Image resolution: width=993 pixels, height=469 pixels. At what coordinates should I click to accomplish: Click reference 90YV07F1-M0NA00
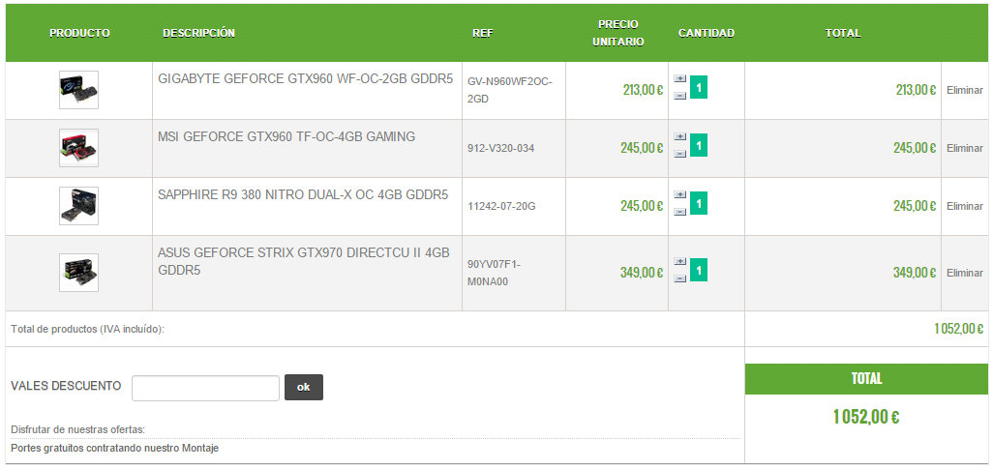pos(494,274)
